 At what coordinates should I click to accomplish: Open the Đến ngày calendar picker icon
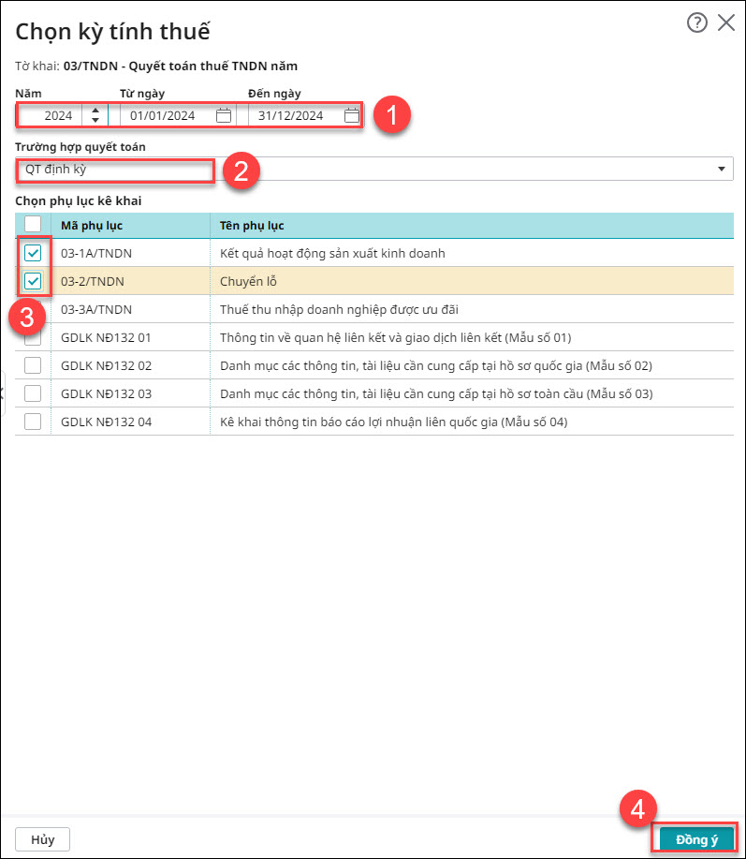[x=351, y=115]
